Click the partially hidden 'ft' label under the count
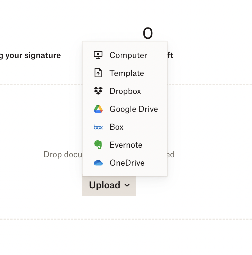Screen dimensions: 252x255 click(x=170, y=55)
